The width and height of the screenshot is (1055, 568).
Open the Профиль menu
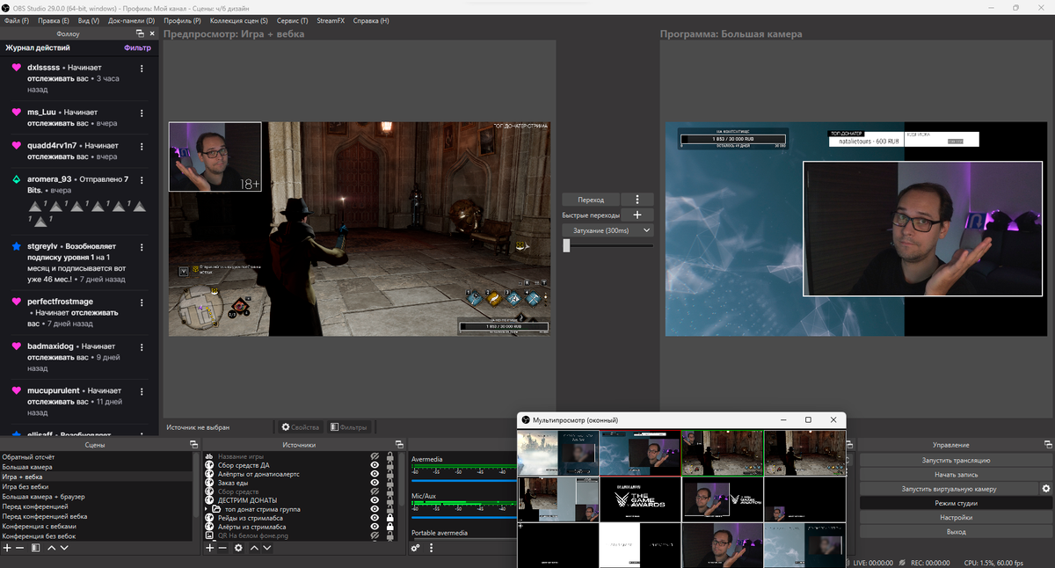182,20
